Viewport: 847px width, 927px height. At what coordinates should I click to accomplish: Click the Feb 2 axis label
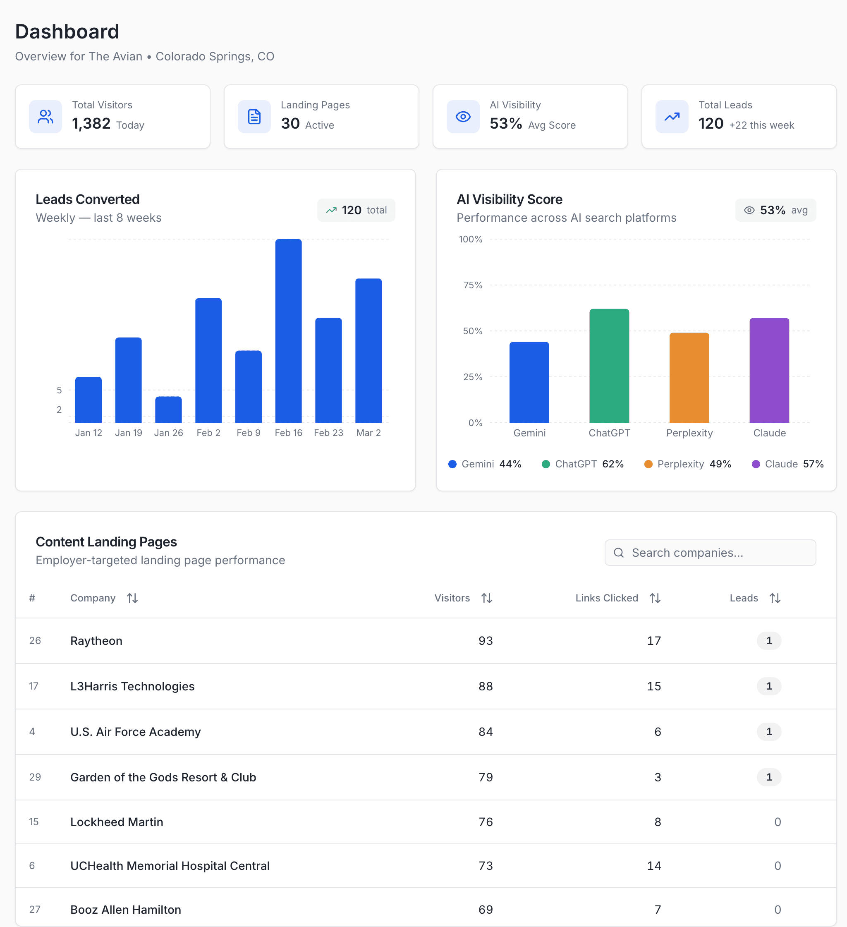209,433
